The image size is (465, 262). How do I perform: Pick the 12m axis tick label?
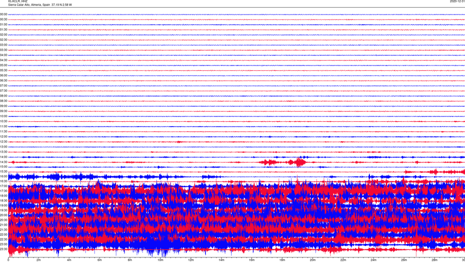(191, 260)
